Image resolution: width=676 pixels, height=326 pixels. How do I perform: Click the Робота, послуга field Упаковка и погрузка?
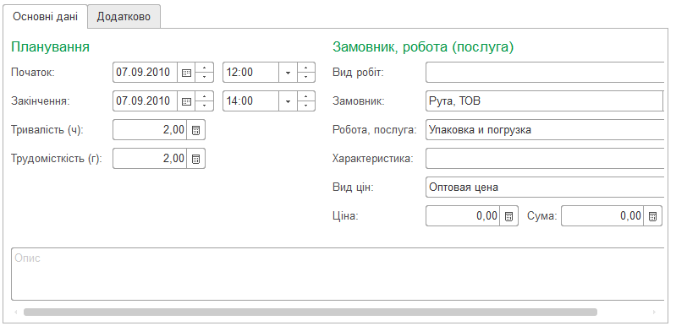(x=545, y=130)
